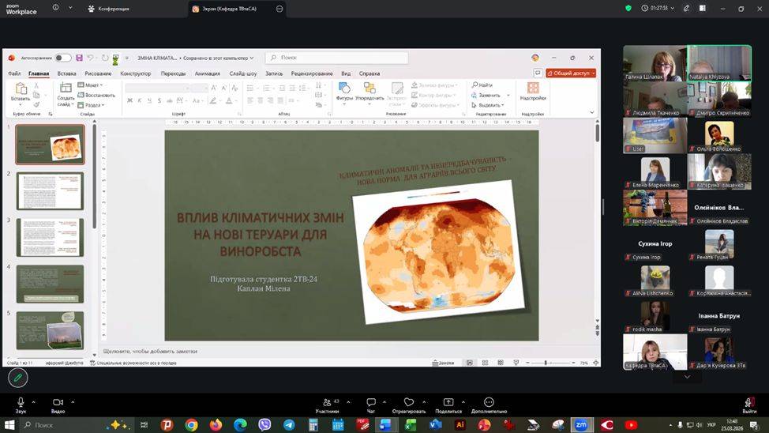Click the Общий доступ share button

[571, 73]
